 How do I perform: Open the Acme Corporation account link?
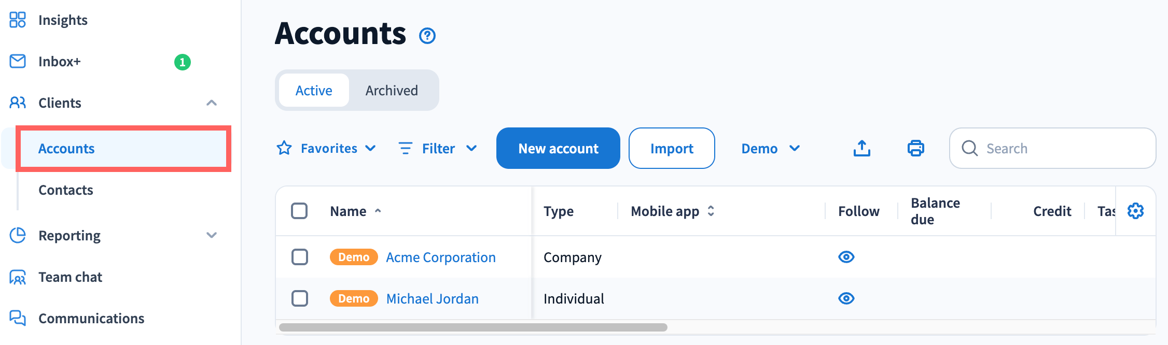tap(441, 257)
